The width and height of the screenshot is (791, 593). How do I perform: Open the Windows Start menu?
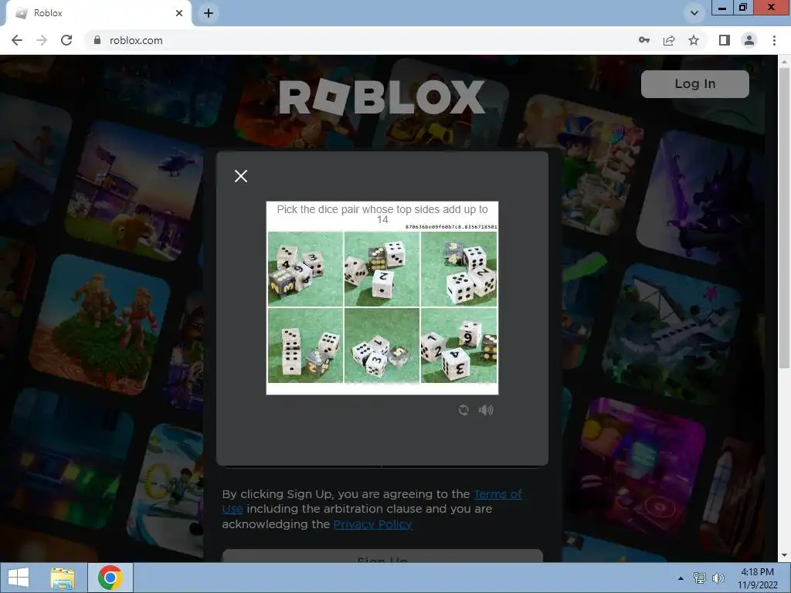click(19, 578)
